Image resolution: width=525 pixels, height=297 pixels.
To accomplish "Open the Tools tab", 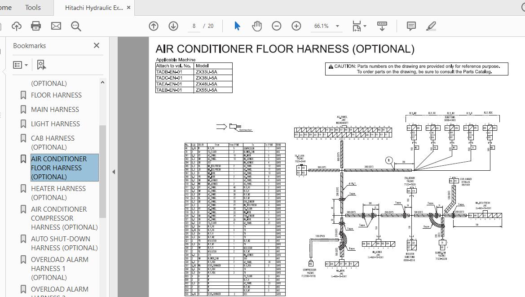I will (33, 7).
